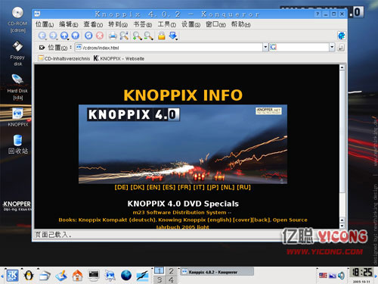Decrease font size with the zoom-out magnifier

coord(149,36)
